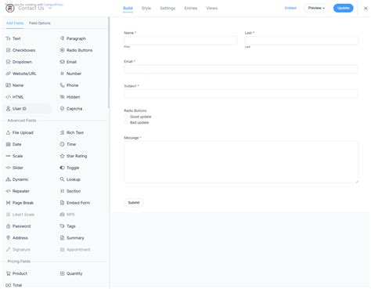Insert an HTML field

pyautogui.click(x=15, y=97)
